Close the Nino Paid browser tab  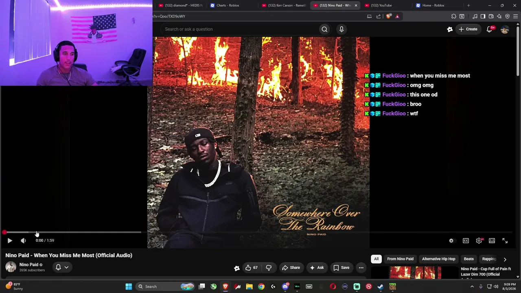356,5
